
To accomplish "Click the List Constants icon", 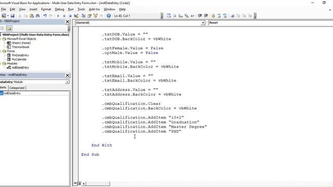I will coord(175,16).
